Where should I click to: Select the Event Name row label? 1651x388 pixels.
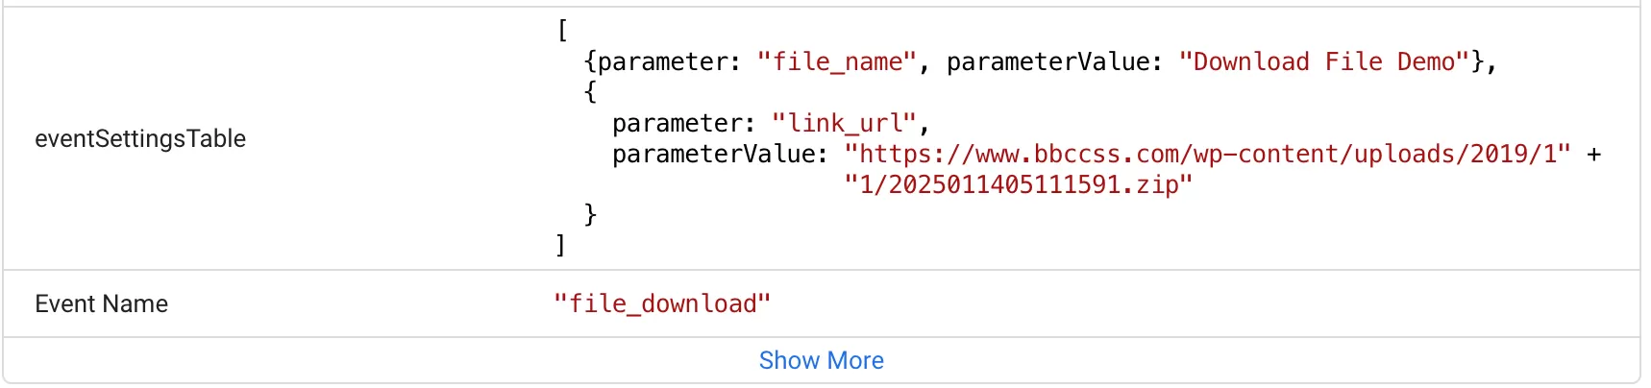[x=102, y=304]
